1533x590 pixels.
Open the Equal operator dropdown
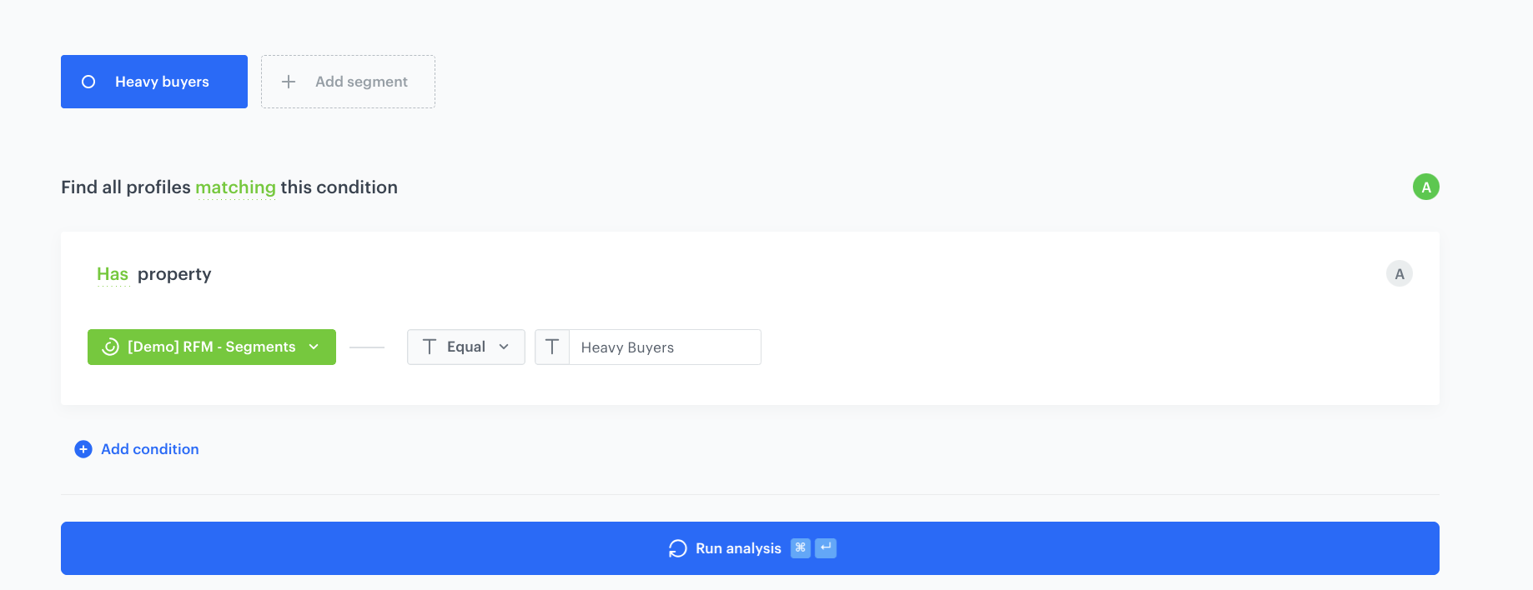point(466,347)
